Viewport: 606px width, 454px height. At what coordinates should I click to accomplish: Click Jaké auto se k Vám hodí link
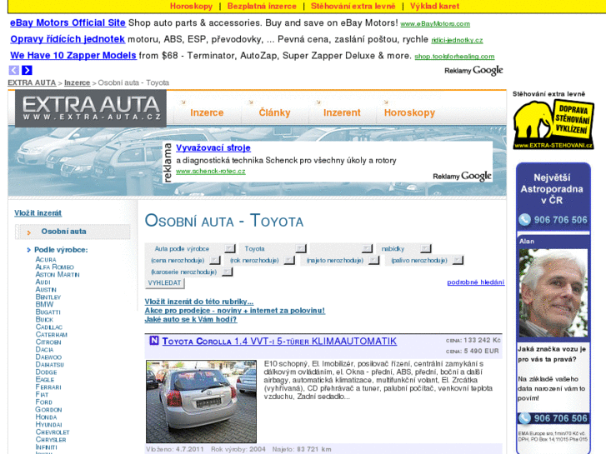click(x=191, y=319)
